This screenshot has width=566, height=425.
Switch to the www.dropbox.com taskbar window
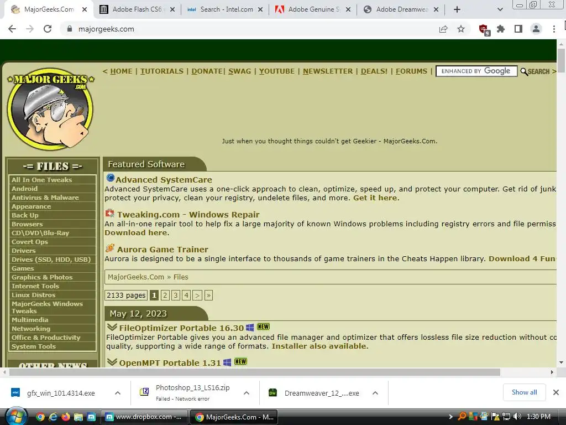[x=144, y=417]
